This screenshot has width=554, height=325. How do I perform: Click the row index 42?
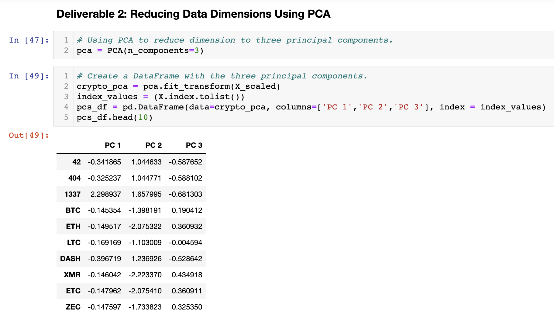coord(77,162)
